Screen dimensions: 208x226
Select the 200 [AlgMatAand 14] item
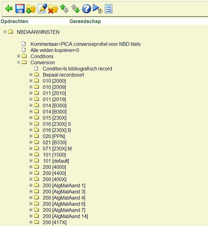[x=65, y=216]
